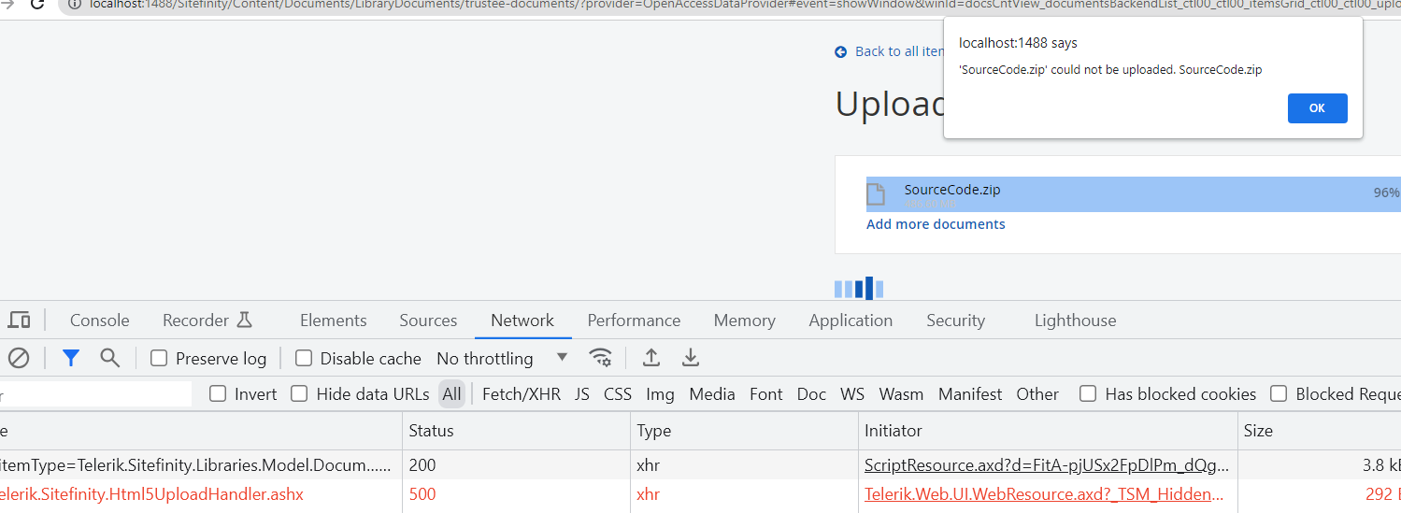Viewport: 1401px width, 513px height.
Task: Click the SourceCode.zip upload progress bar
Action: point(1133,194)
